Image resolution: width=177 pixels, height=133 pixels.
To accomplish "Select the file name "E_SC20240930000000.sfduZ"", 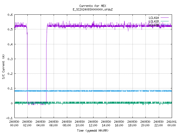I will pos(93,9).
